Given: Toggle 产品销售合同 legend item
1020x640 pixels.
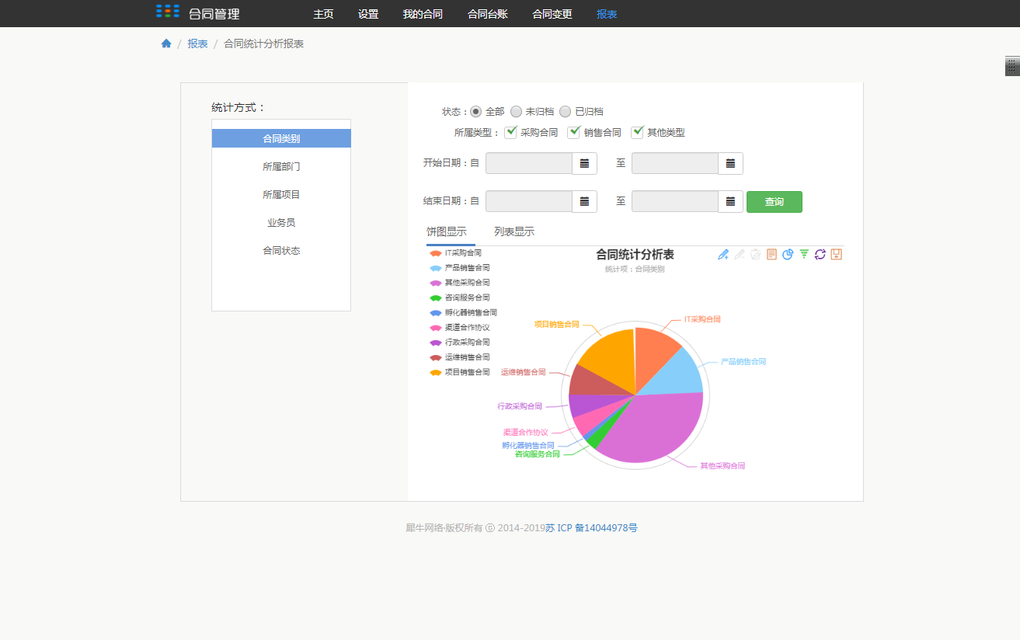Looking at the screenshot, I should pyautogui.click(x=460, y=268).
